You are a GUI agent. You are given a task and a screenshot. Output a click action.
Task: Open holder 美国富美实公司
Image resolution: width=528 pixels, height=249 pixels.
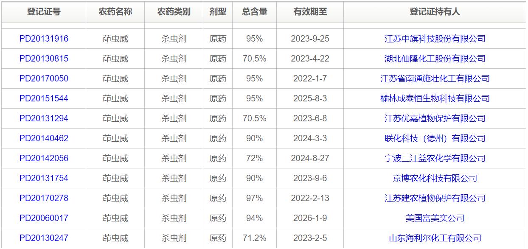tap(435, 218)
